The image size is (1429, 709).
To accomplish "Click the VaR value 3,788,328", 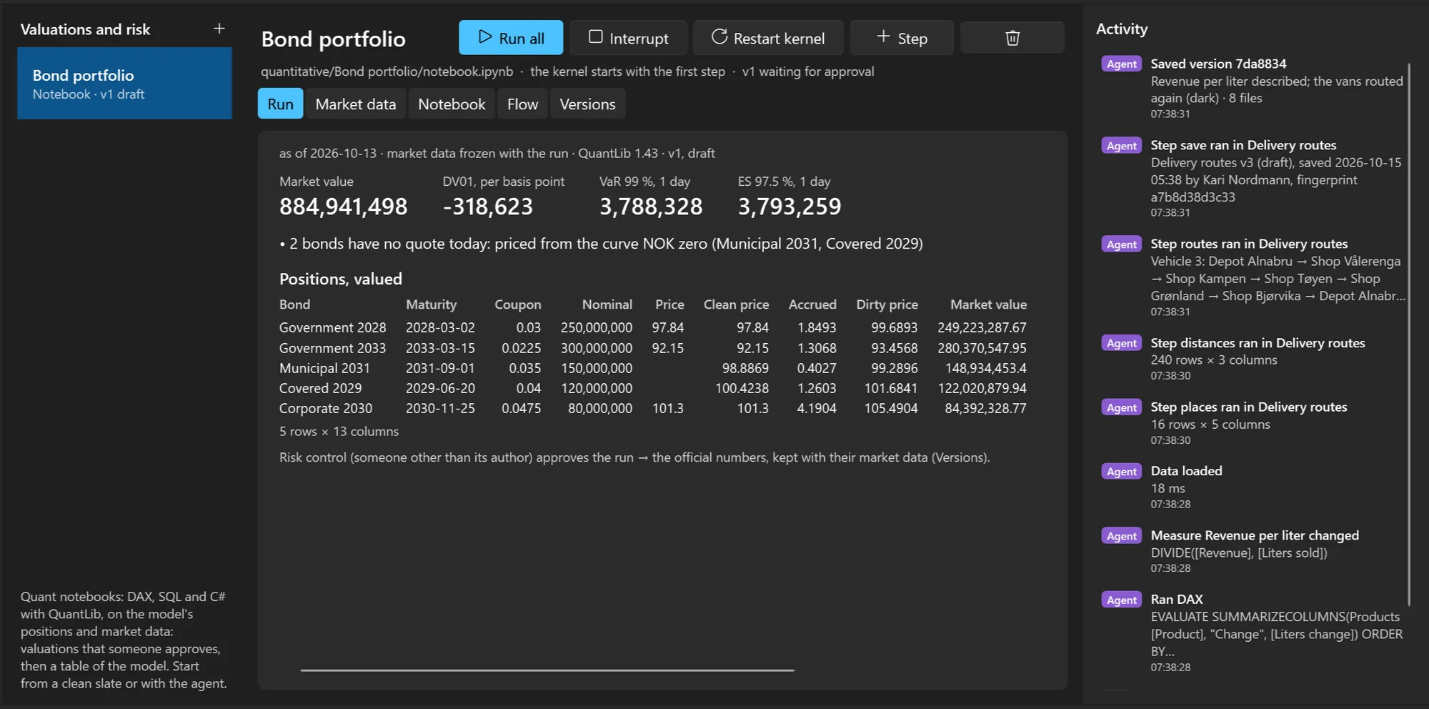I will coord(651,207).
